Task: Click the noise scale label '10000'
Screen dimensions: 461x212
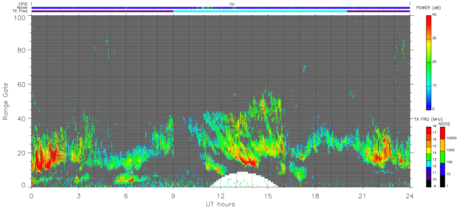Action: coord(452,138)
